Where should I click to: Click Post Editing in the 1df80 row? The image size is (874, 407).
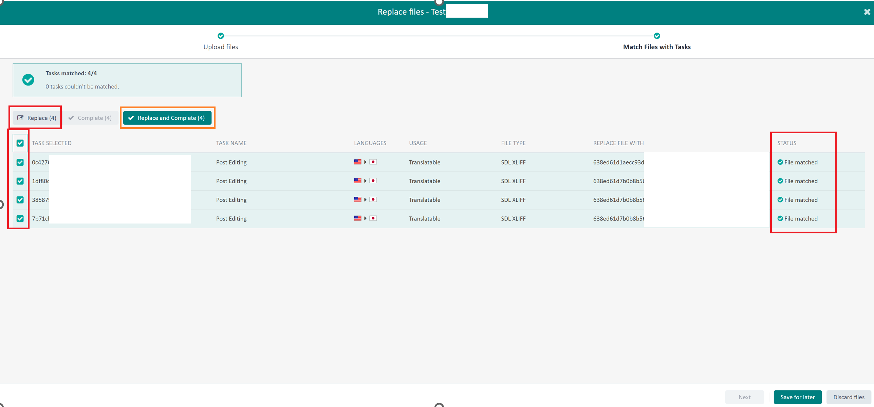pyautogui.click(x=231, y=181)
